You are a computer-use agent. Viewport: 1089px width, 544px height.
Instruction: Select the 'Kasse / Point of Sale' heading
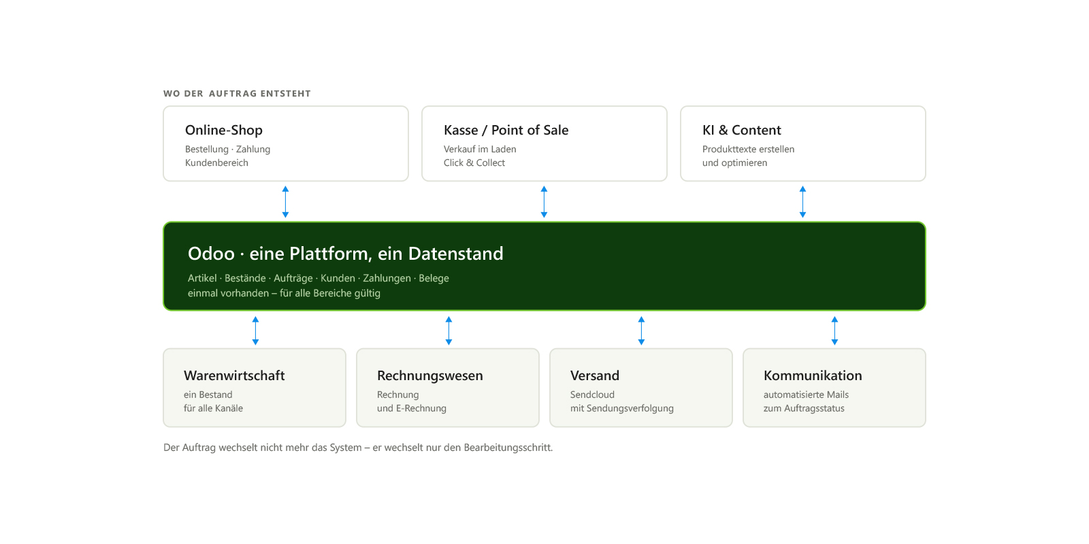(x=506, y=130)
